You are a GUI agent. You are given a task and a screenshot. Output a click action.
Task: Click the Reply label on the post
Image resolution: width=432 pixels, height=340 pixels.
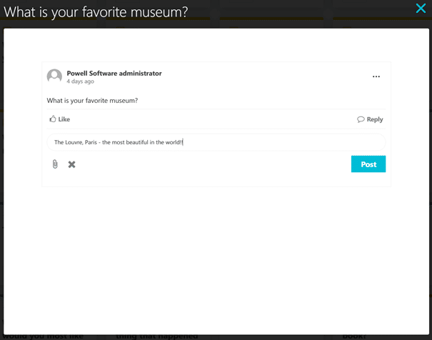point(375,119)
